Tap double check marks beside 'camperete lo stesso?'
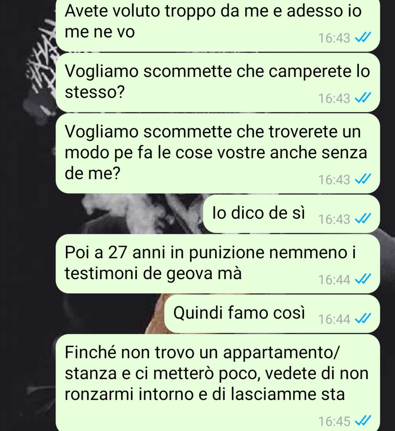The width and height of the screenshot is (395, 431). (363, 98)
